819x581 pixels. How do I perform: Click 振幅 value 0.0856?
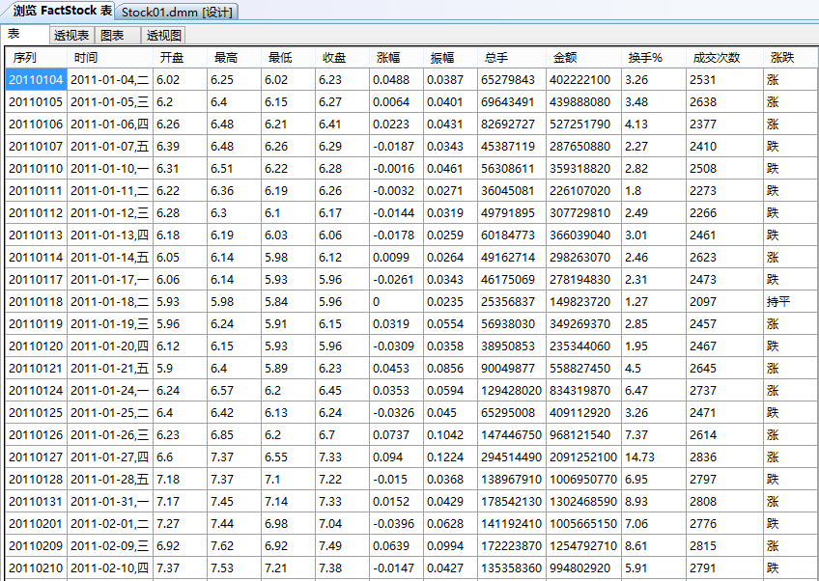pyautogui.click(x=451, y=369)
